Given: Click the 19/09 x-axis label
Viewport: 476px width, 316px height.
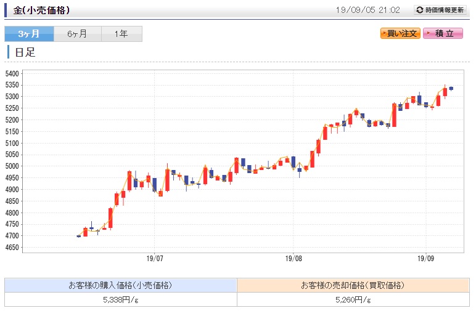Looking at the screenshot, I should click(x=425, y=258).
